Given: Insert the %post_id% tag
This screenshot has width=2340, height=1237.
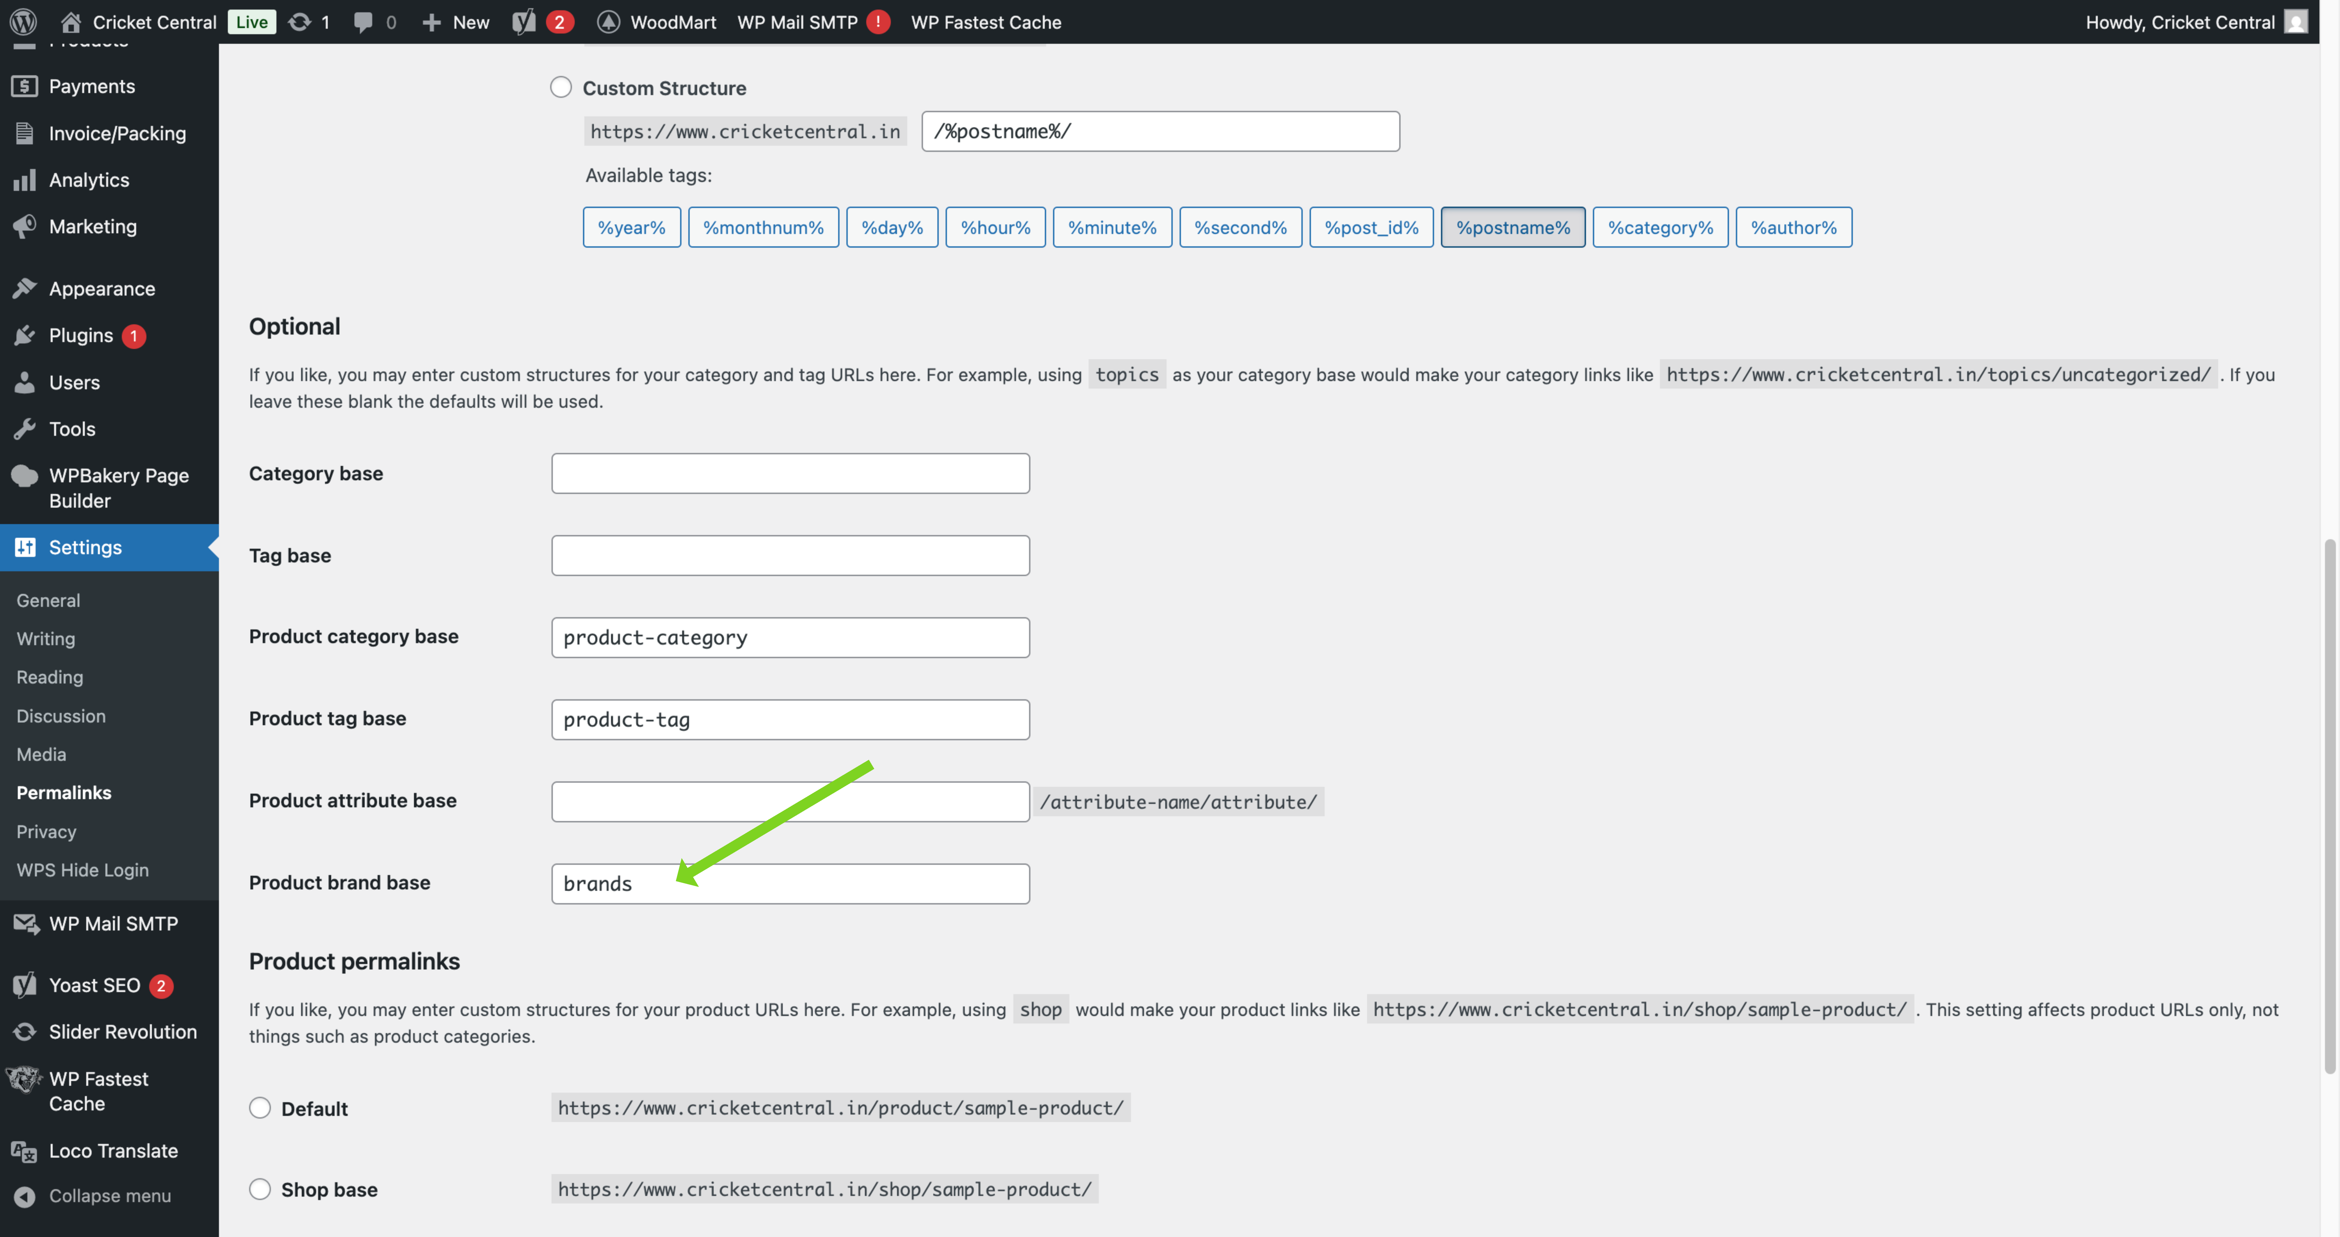Looking at the screenshot, I should [1371, 227].
